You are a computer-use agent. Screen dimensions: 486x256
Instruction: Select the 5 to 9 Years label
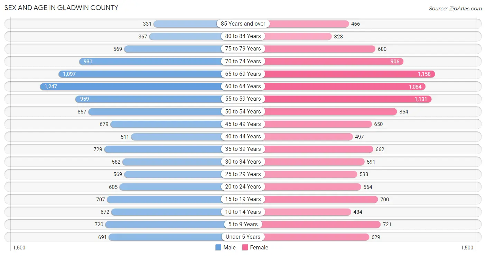click(x=243, y=224)
